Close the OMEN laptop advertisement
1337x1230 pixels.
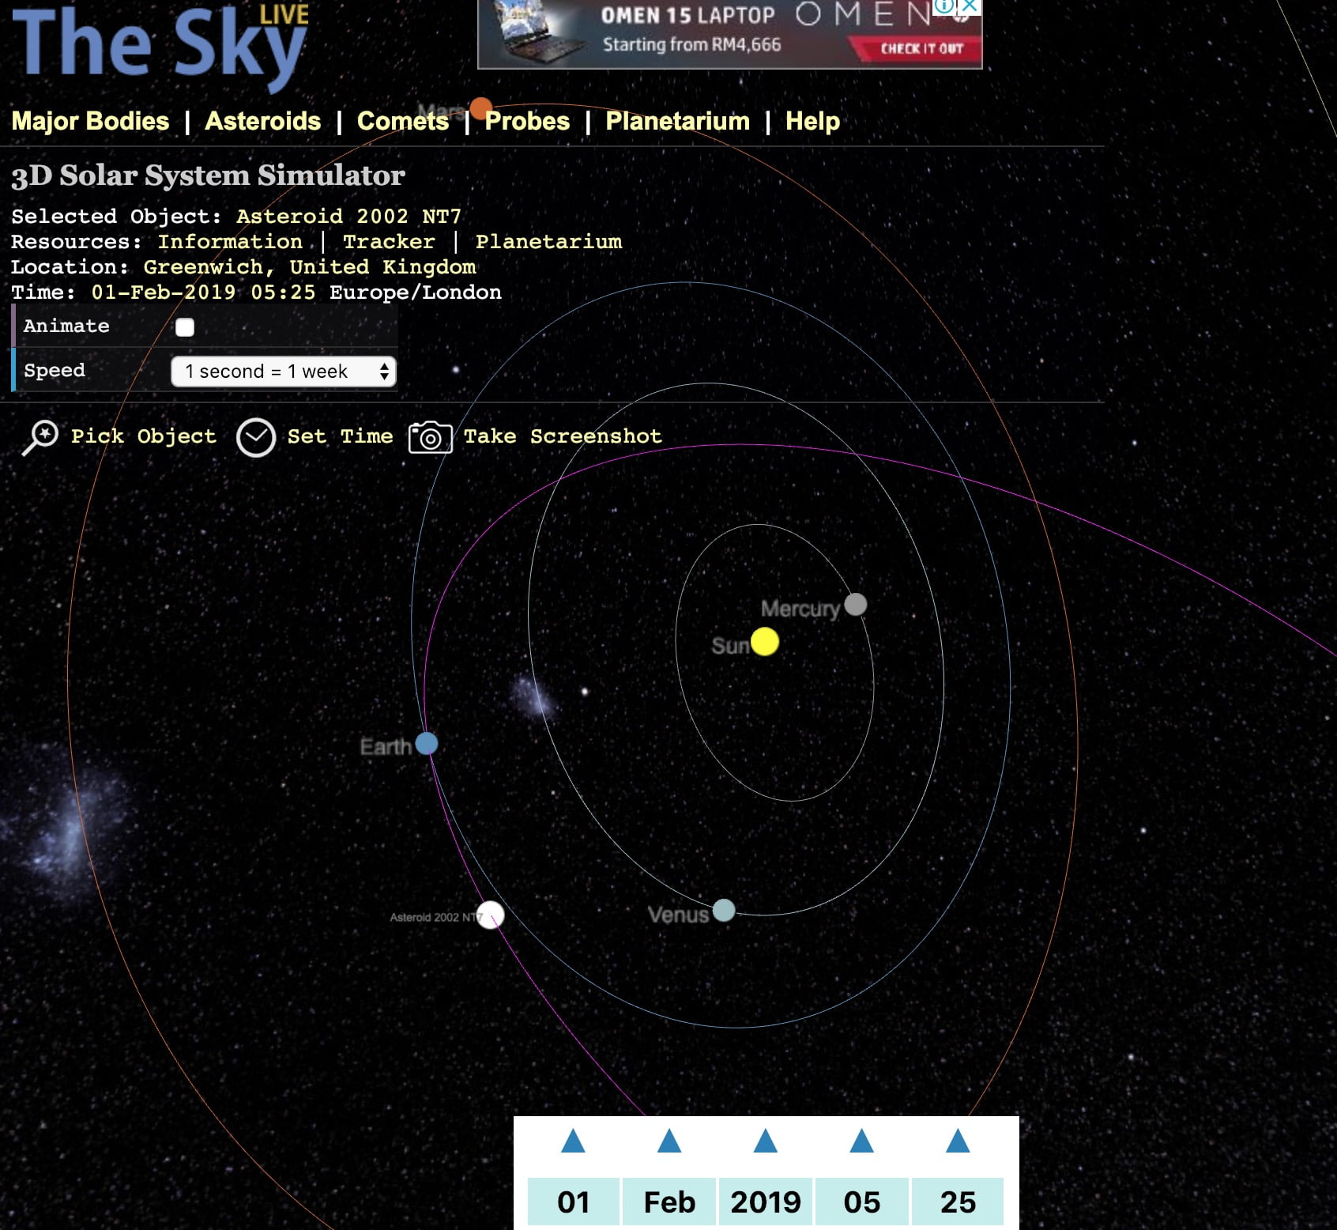tap(970, 7)
